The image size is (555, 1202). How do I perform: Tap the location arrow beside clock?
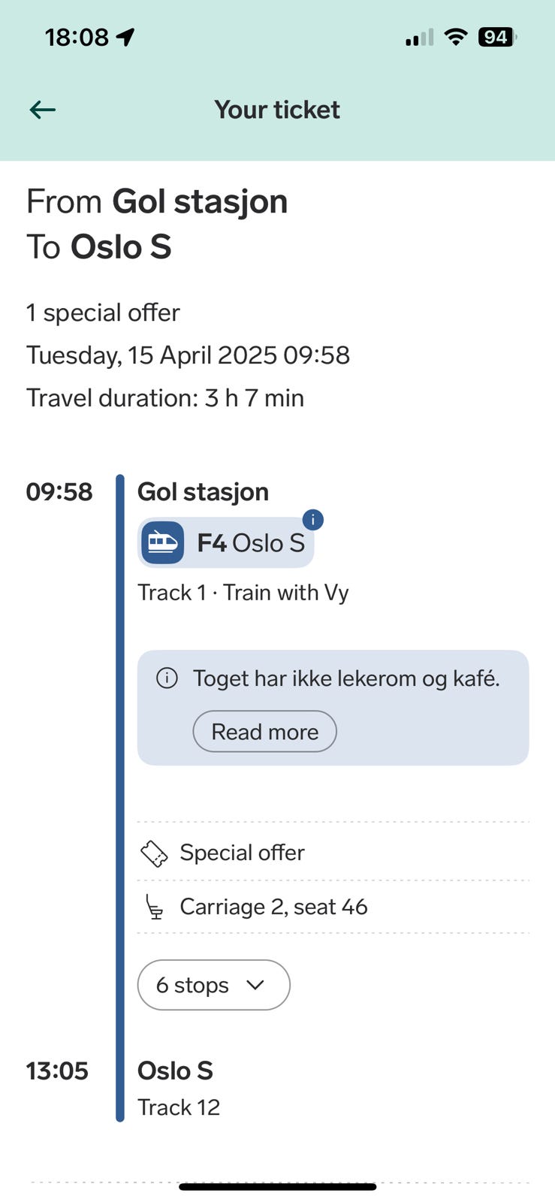(125, 37)
